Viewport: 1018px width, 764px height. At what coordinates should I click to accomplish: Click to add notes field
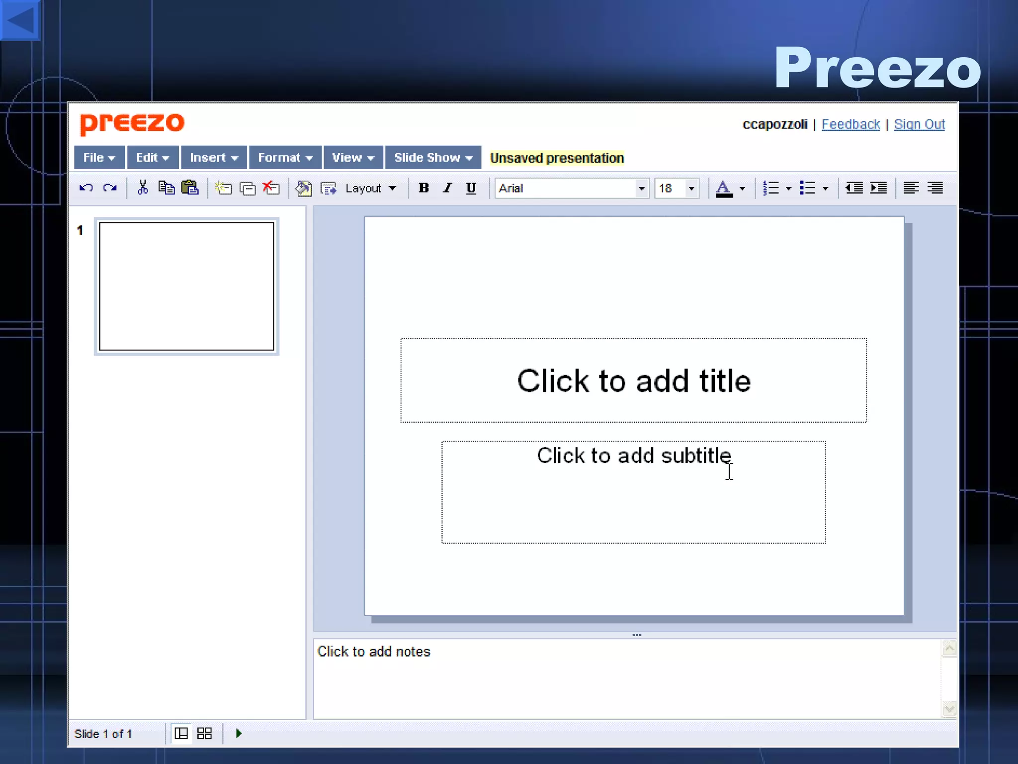[627, 678]
